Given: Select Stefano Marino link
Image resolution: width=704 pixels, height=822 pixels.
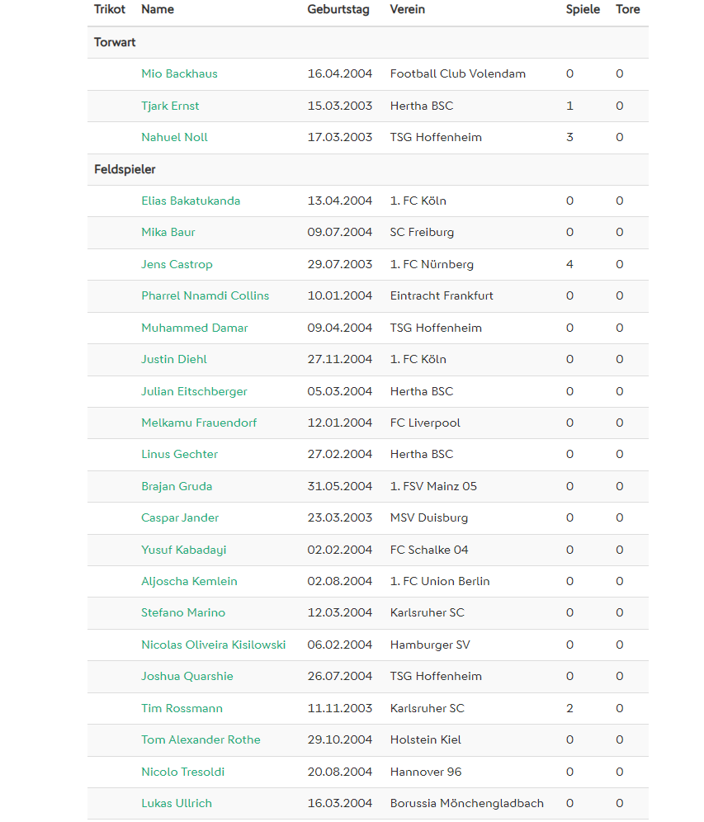Looking at the screenshot, I should click(x=183, y=613).
